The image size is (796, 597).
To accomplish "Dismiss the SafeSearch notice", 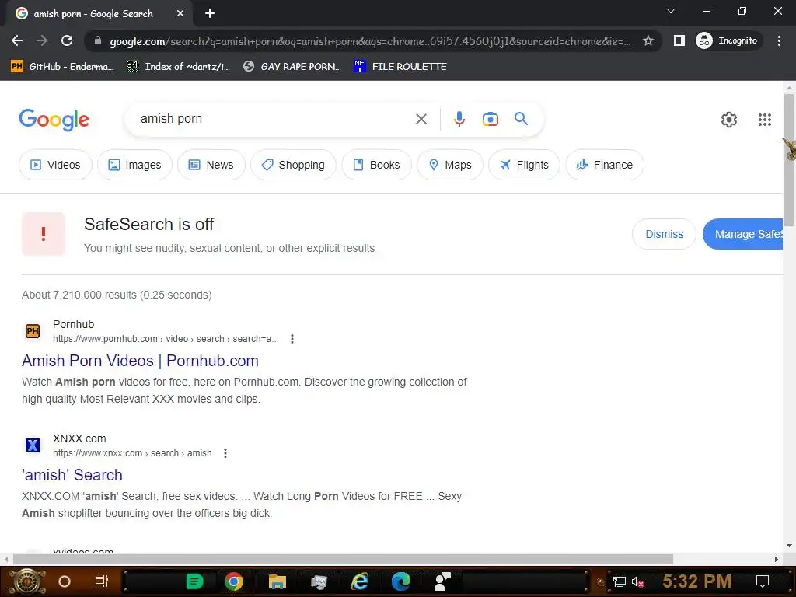I will point(664,234).
